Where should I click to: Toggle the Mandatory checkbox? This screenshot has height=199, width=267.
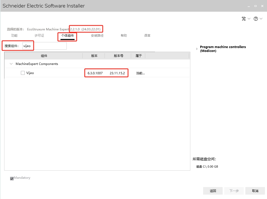[x=12, y=178]
